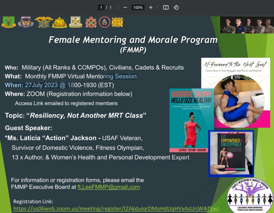Screen dimensions: 274x213
Task: Click the Survivor of Domestic Violence line
Action: coord(78,148)
